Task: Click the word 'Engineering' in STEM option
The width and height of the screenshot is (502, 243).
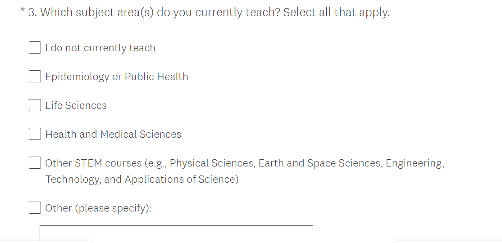Action: pyautogui.click(x=415, y=163)
